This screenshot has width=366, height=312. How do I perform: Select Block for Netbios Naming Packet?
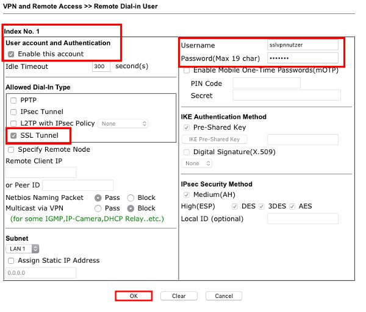click(131, 198)
